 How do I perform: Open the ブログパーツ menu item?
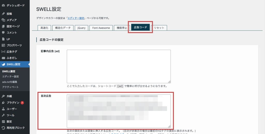tap(15, 45)
